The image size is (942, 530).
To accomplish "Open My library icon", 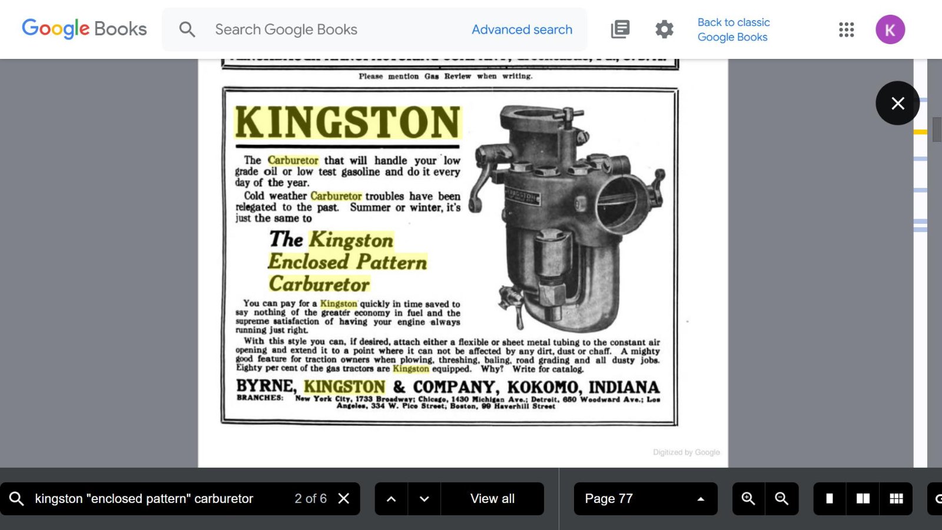I will coord(620,29).
